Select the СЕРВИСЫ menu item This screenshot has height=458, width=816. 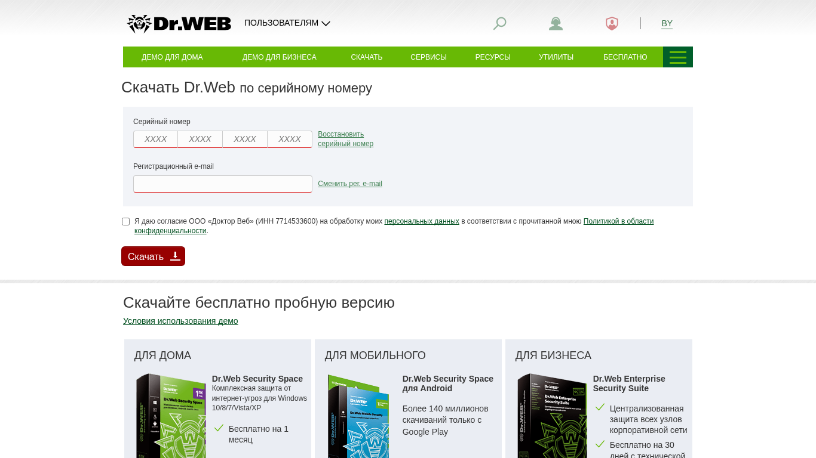click(428, 57)
